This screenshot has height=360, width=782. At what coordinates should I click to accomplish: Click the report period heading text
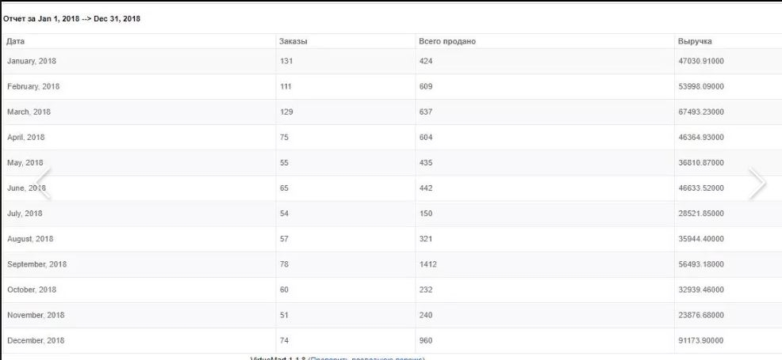(72, 19)
